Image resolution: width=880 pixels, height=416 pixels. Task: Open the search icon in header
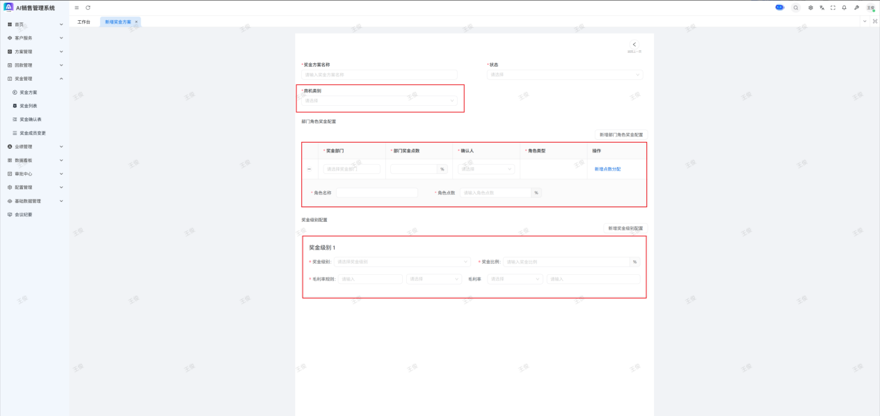(796, 8)
